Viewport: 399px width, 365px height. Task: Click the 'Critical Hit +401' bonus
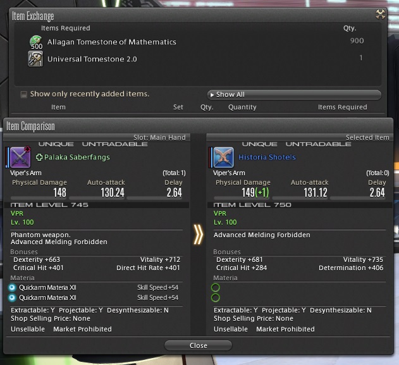point(39,268)
